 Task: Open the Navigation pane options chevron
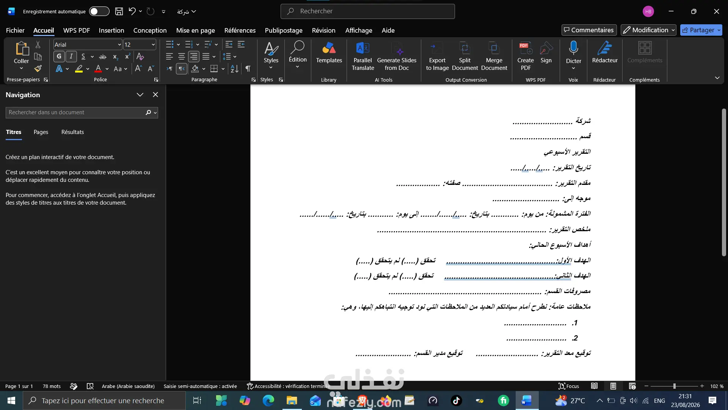pyautogui.click(x=140, y=95)
